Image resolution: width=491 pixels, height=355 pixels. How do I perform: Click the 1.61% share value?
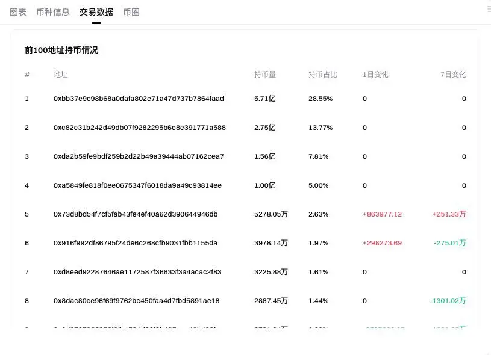coord(319,272)
